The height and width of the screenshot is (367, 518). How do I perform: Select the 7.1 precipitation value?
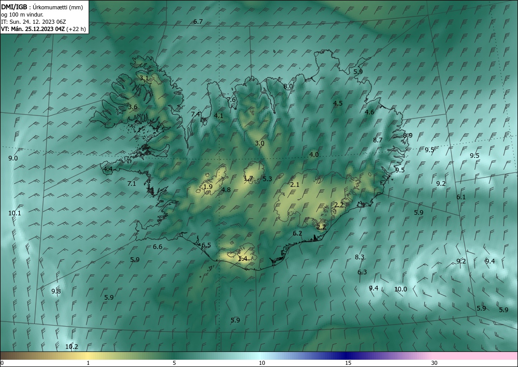pos(132,183)
